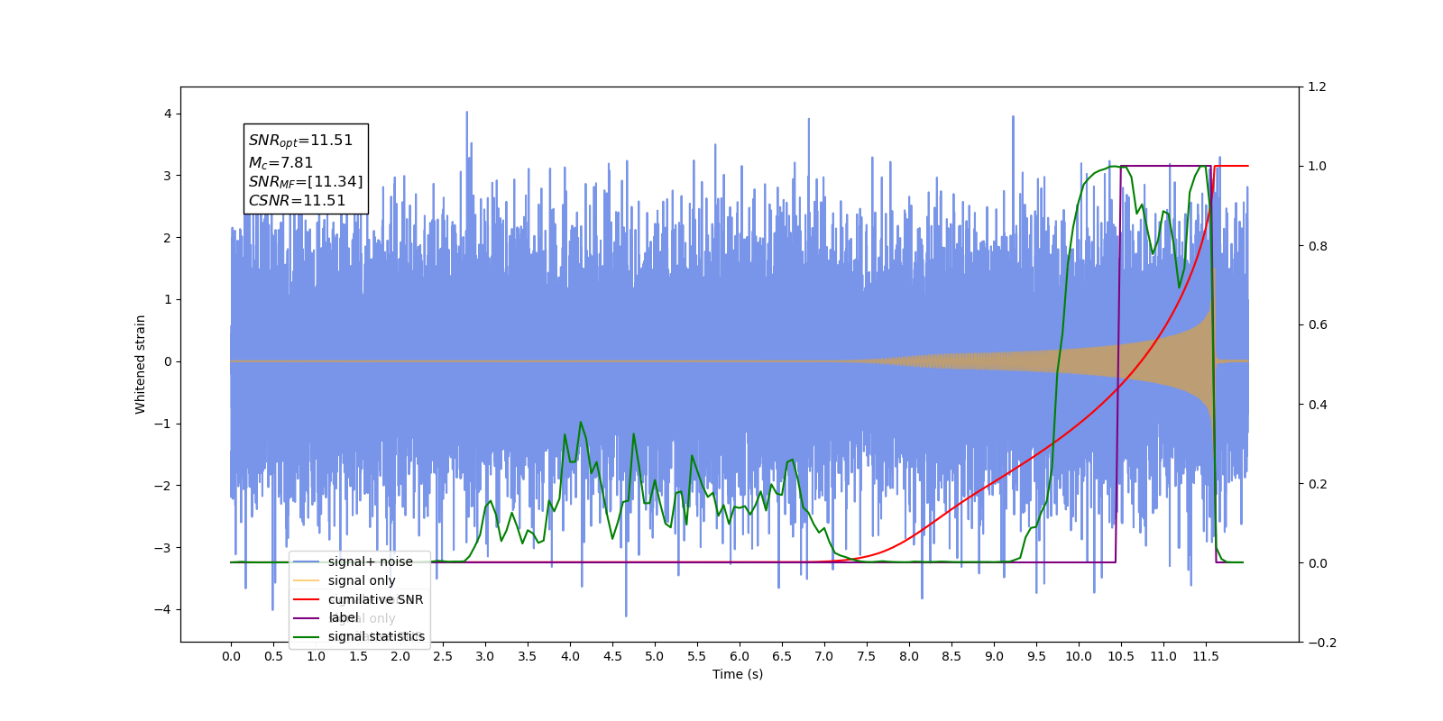Click the green line swatch in legend
The width and height of the screenshot is (1443, 721).
(307, 637)
